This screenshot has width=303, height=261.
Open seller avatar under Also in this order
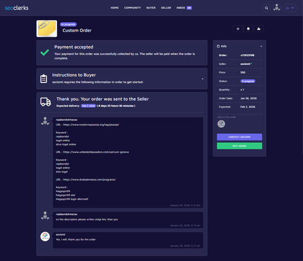tap(221, 124)
